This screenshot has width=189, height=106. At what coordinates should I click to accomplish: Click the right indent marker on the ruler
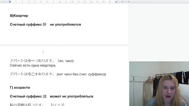[116, 2]
